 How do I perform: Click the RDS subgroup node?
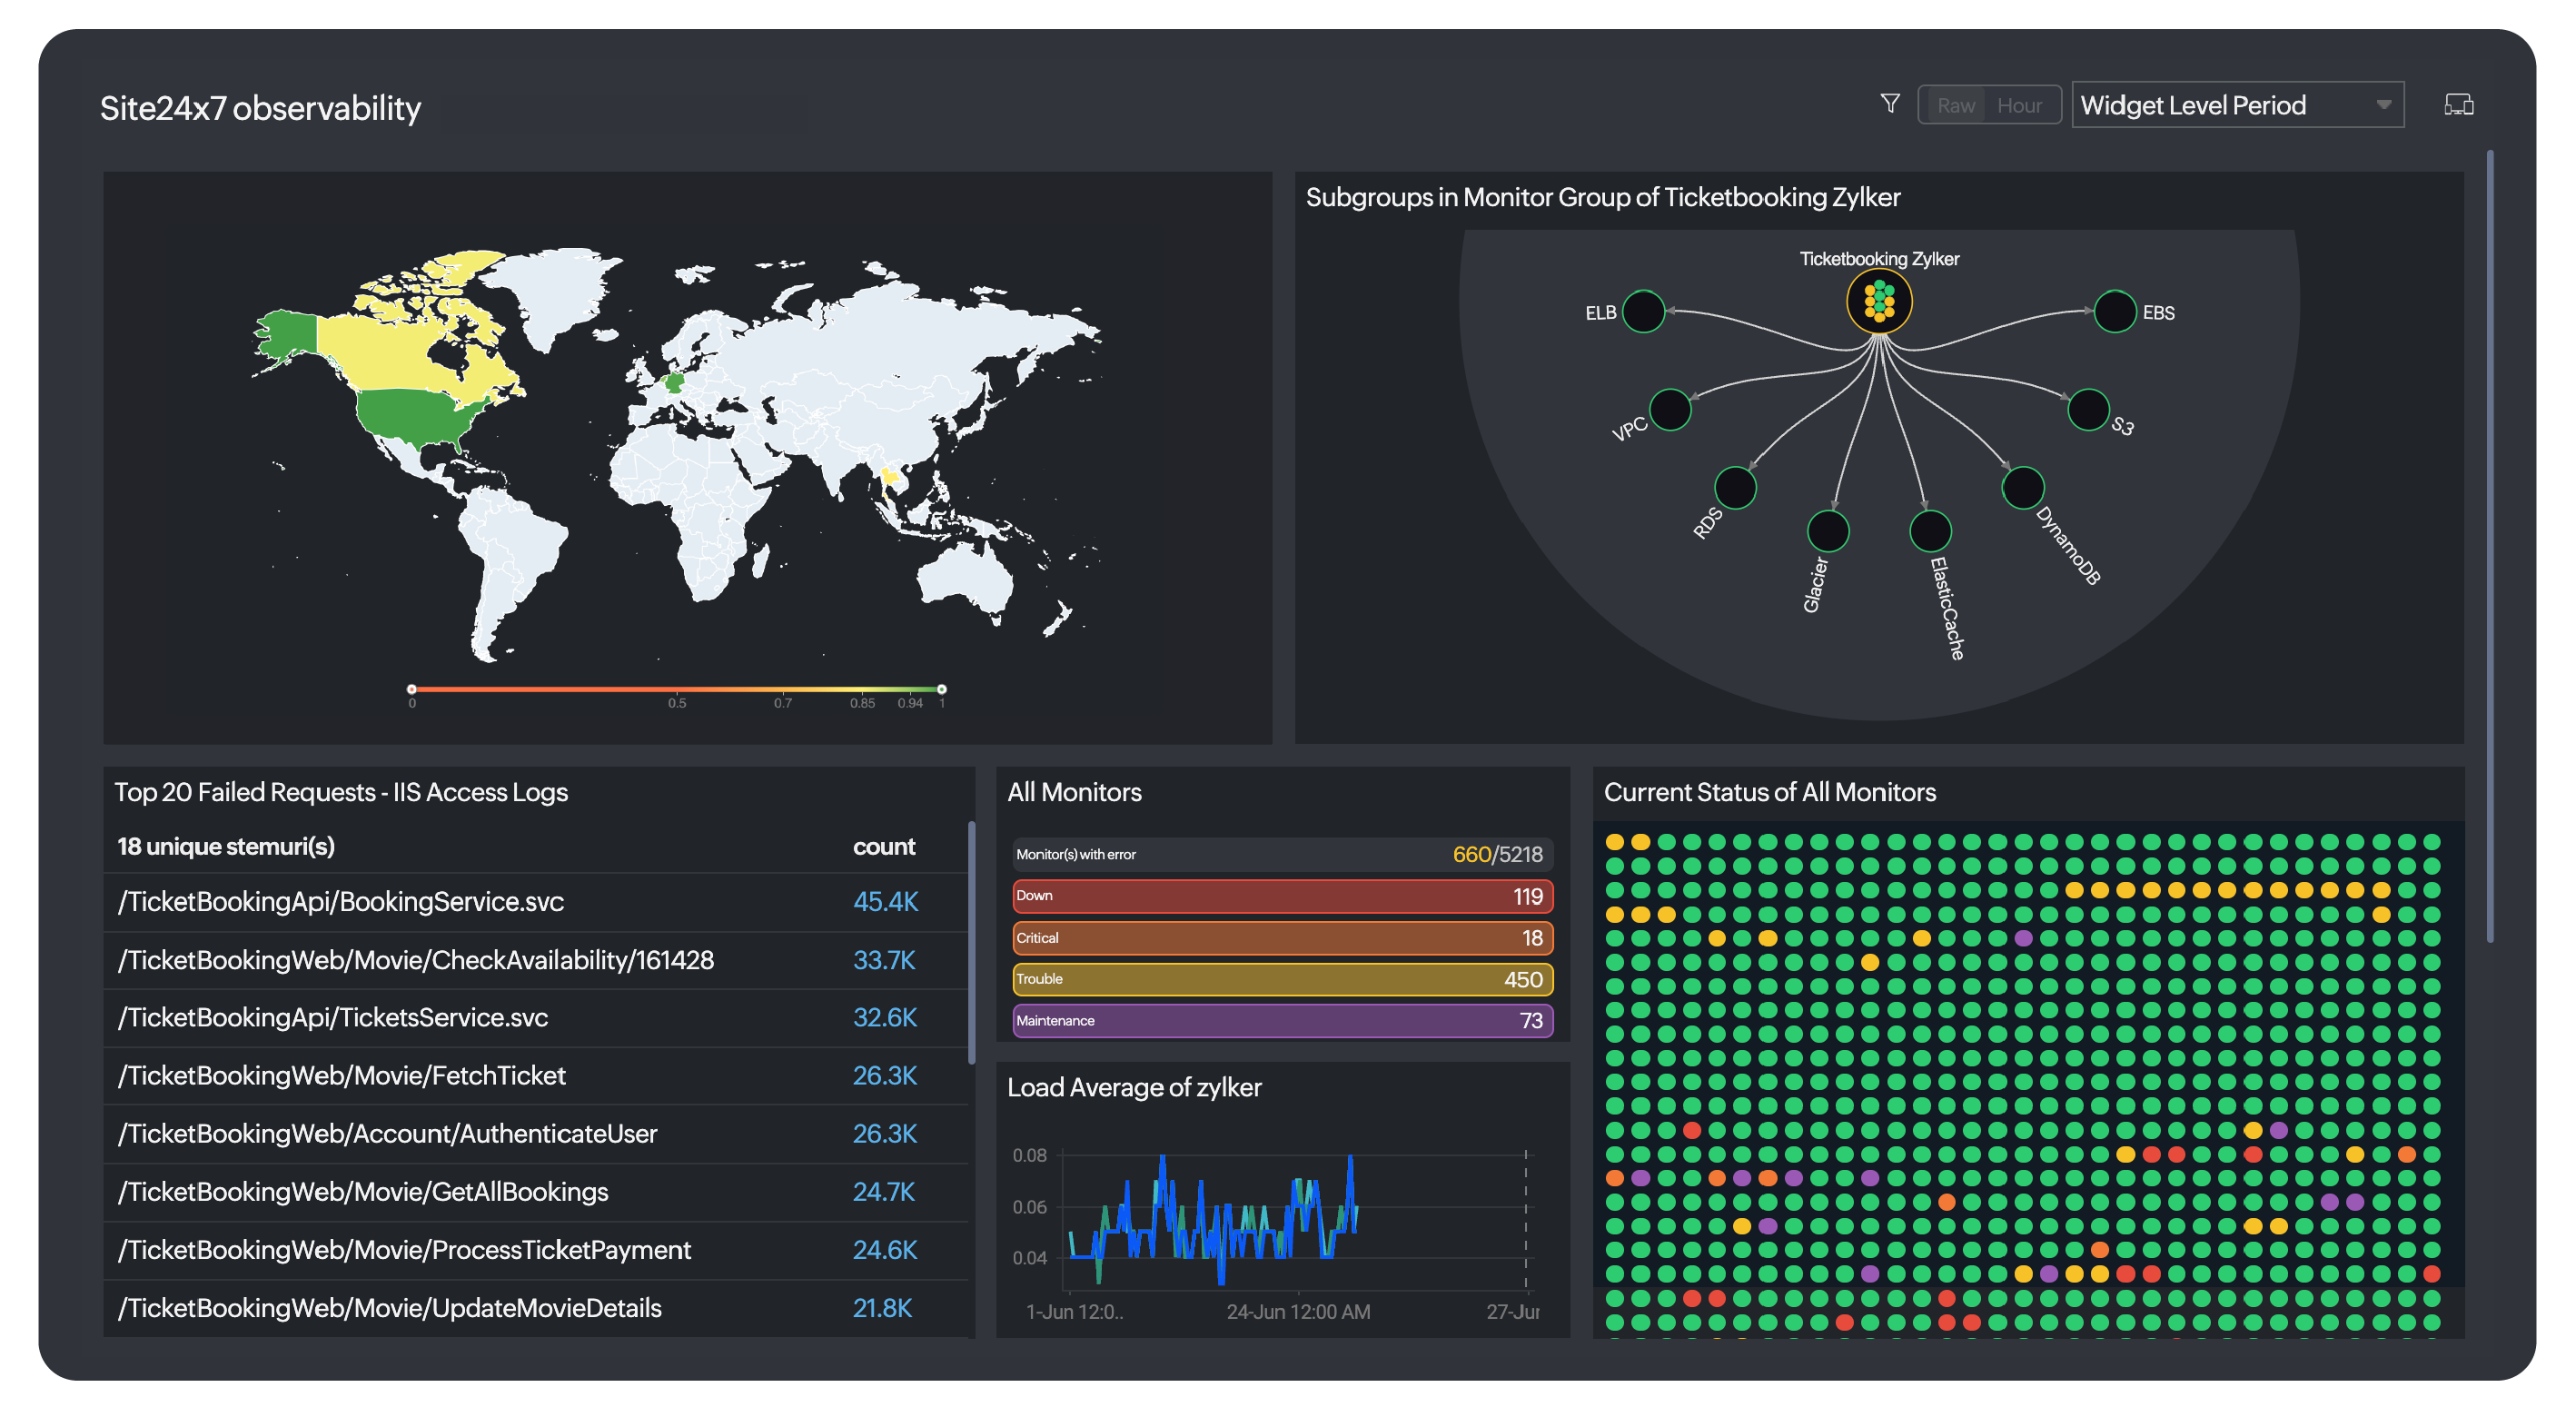1734,488
